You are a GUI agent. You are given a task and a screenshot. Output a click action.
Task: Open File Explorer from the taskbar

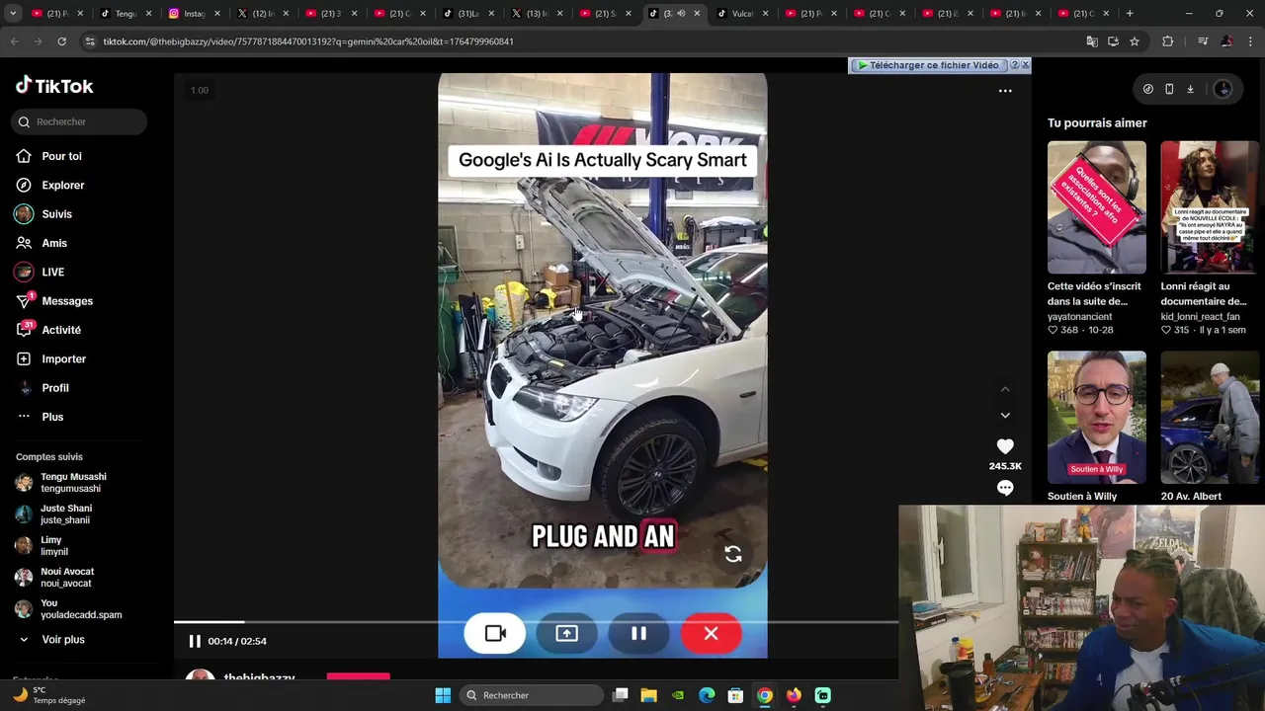click(648, 695)
